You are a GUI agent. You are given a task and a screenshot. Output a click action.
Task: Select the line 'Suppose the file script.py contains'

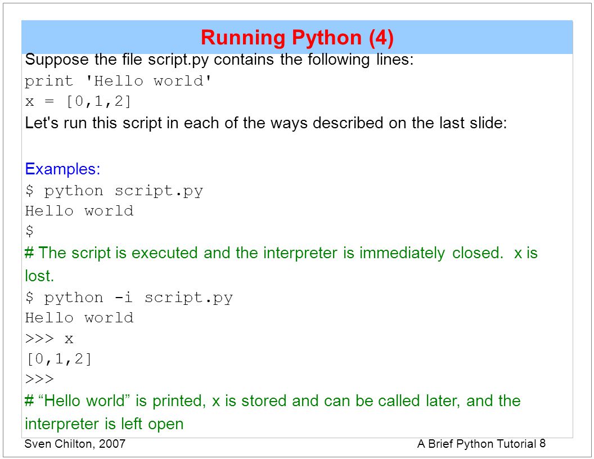[219, 60]
